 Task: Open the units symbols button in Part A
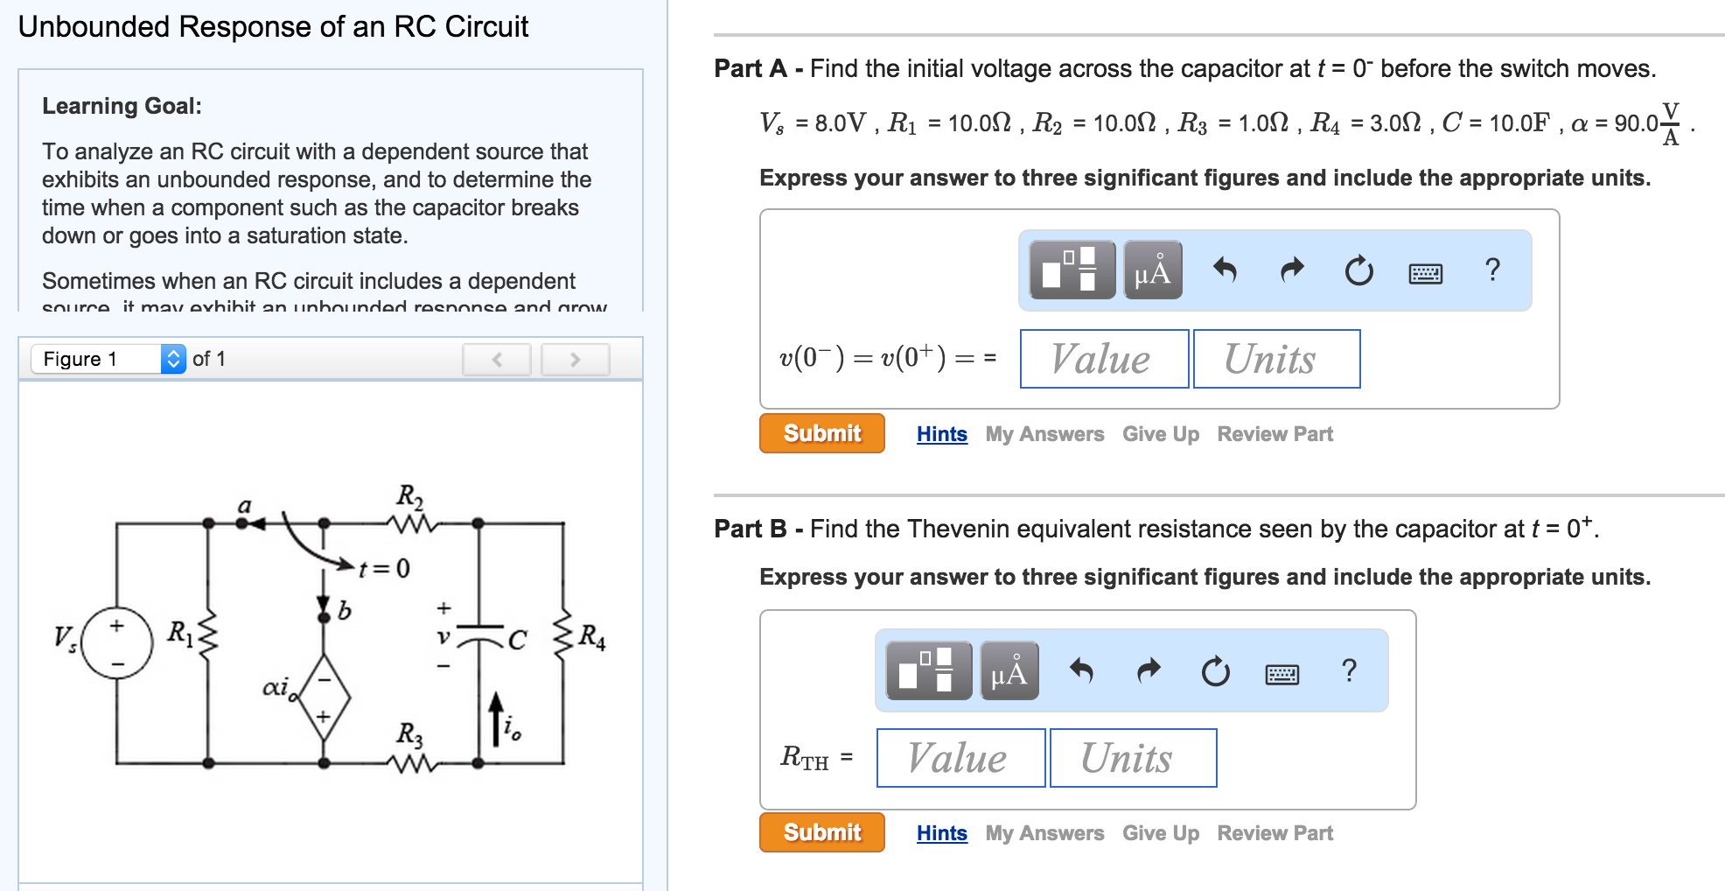click(1152, 270)
